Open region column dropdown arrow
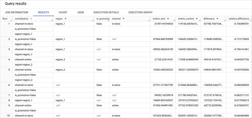This screenshot has height=118, width=252. (x=66, y=19)
